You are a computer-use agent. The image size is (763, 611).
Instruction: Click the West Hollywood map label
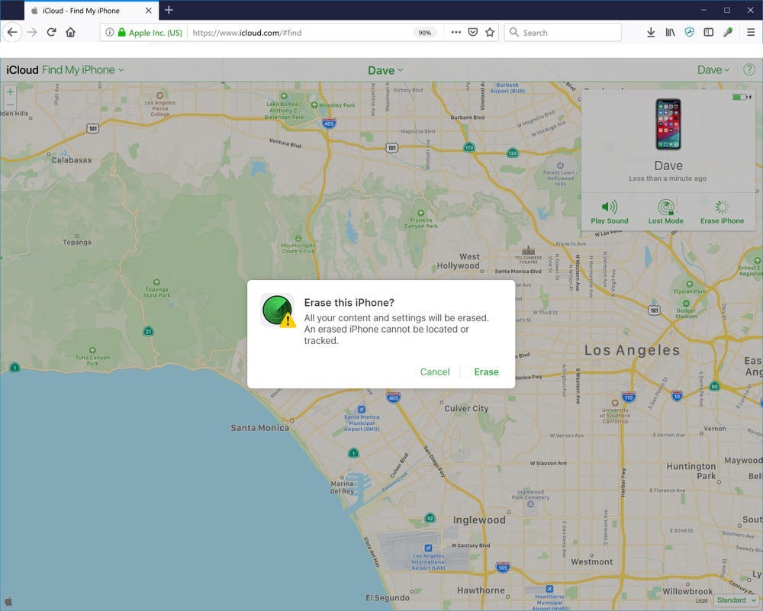(459, 261)
